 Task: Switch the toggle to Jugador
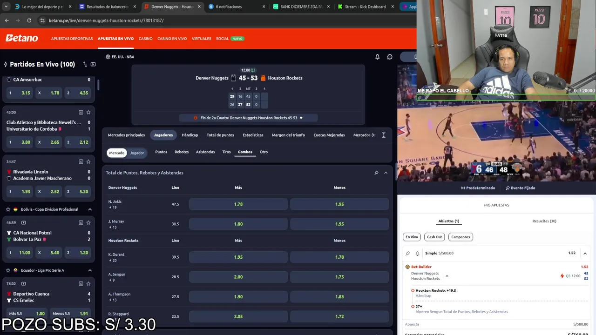tap(137, 153)
